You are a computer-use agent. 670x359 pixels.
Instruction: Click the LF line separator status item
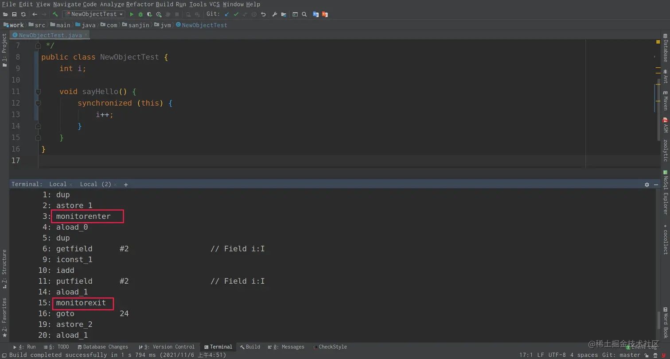click(x=541, y=355)
